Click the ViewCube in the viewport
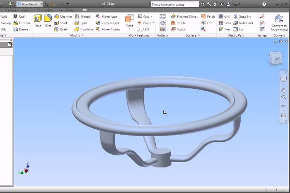 point(274,59)
